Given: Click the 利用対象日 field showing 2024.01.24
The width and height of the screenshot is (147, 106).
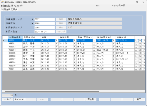Looking at the screenshot, I should [x=45, y=32].
